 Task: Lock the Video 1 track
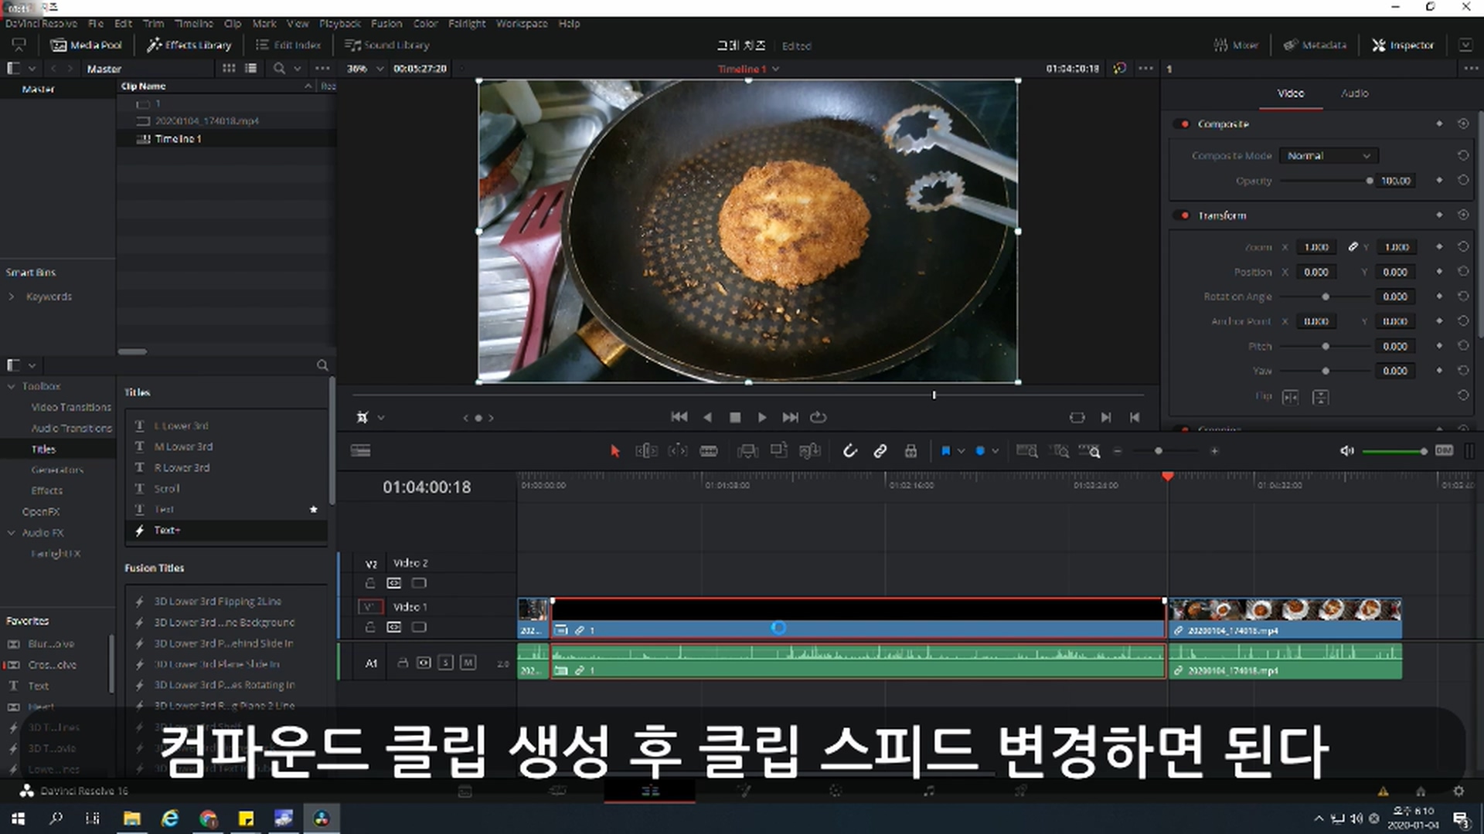370,627
